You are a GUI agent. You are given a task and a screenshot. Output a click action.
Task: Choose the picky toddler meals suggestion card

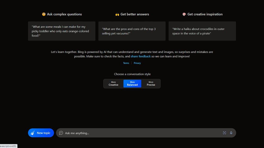(62, 31)
